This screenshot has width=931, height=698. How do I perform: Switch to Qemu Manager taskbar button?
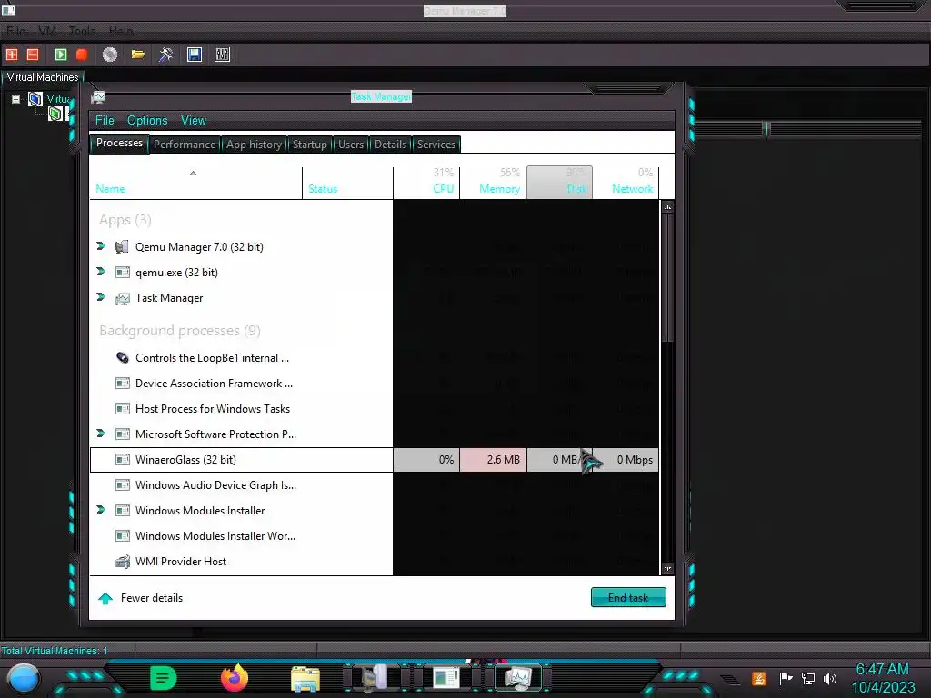[x=375, y=678]
